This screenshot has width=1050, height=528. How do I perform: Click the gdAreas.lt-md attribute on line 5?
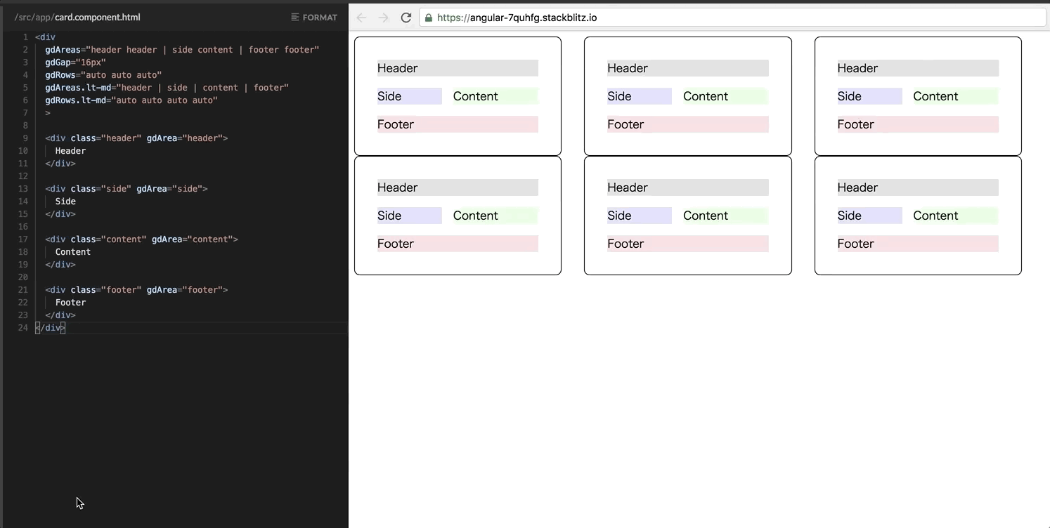[77, 87]
